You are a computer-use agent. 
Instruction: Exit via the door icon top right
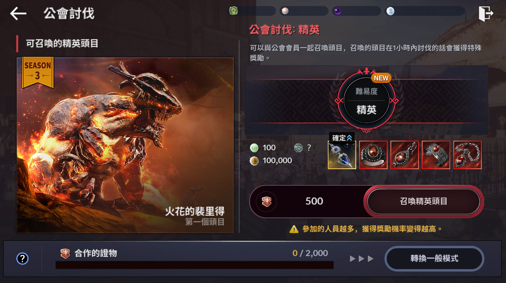485,13
